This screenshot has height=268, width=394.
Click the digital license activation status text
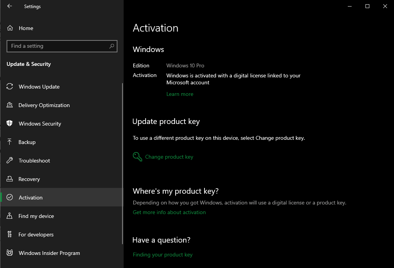(x=233, y=79)
